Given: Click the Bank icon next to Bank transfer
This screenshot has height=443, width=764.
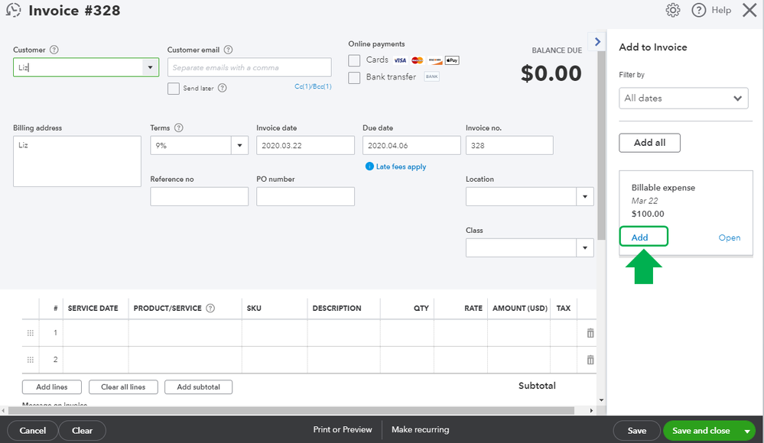Looking at the screenshot, I should [431, 77].
